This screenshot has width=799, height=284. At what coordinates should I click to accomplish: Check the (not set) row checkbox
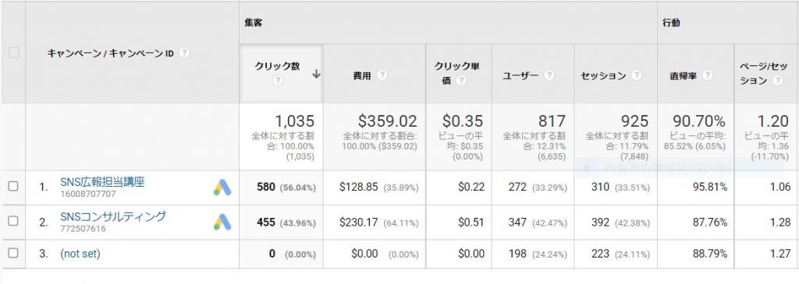click(x=13, y=253)
